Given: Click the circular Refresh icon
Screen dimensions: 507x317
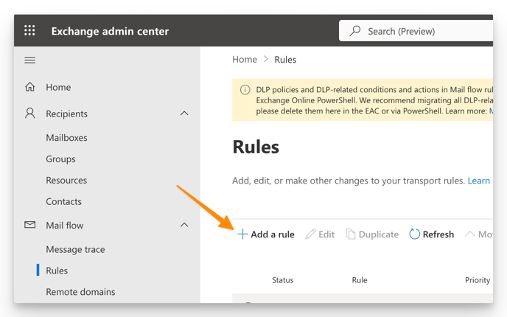Looking at the screenshot, I should [x=414, y=234].
